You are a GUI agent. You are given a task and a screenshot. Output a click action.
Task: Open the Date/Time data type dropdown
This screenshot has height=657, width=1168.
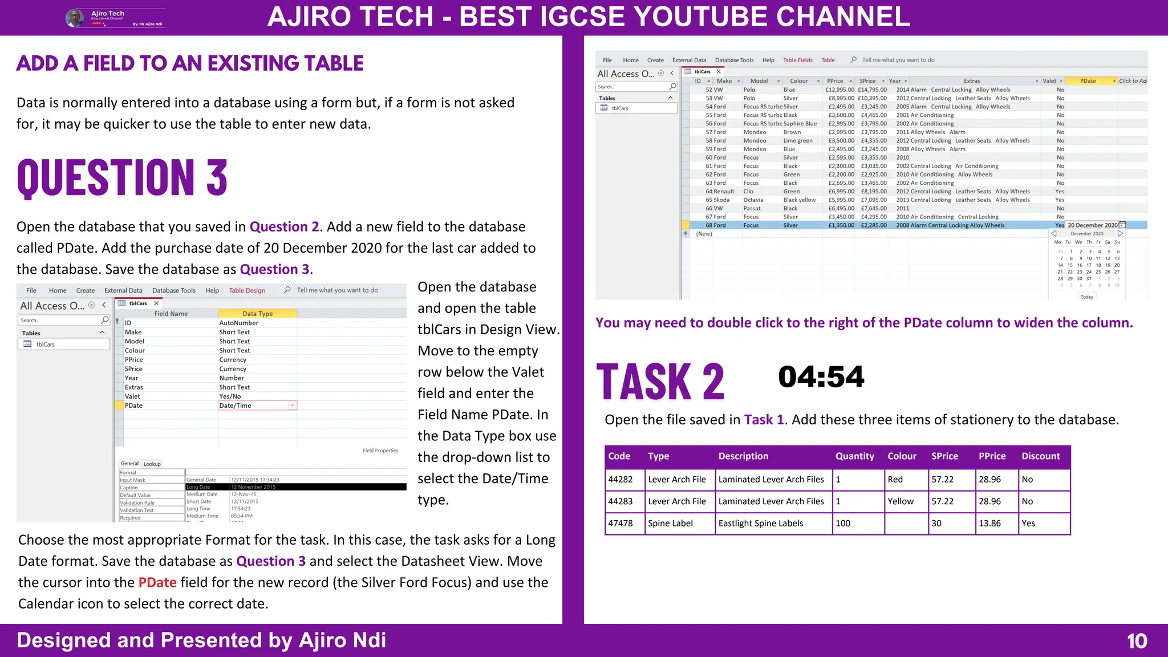292,405
